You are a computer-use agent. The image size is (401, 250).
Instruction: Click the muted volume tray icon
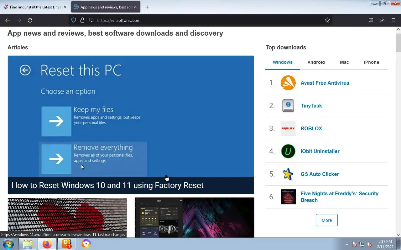click(x=369, y=244)
